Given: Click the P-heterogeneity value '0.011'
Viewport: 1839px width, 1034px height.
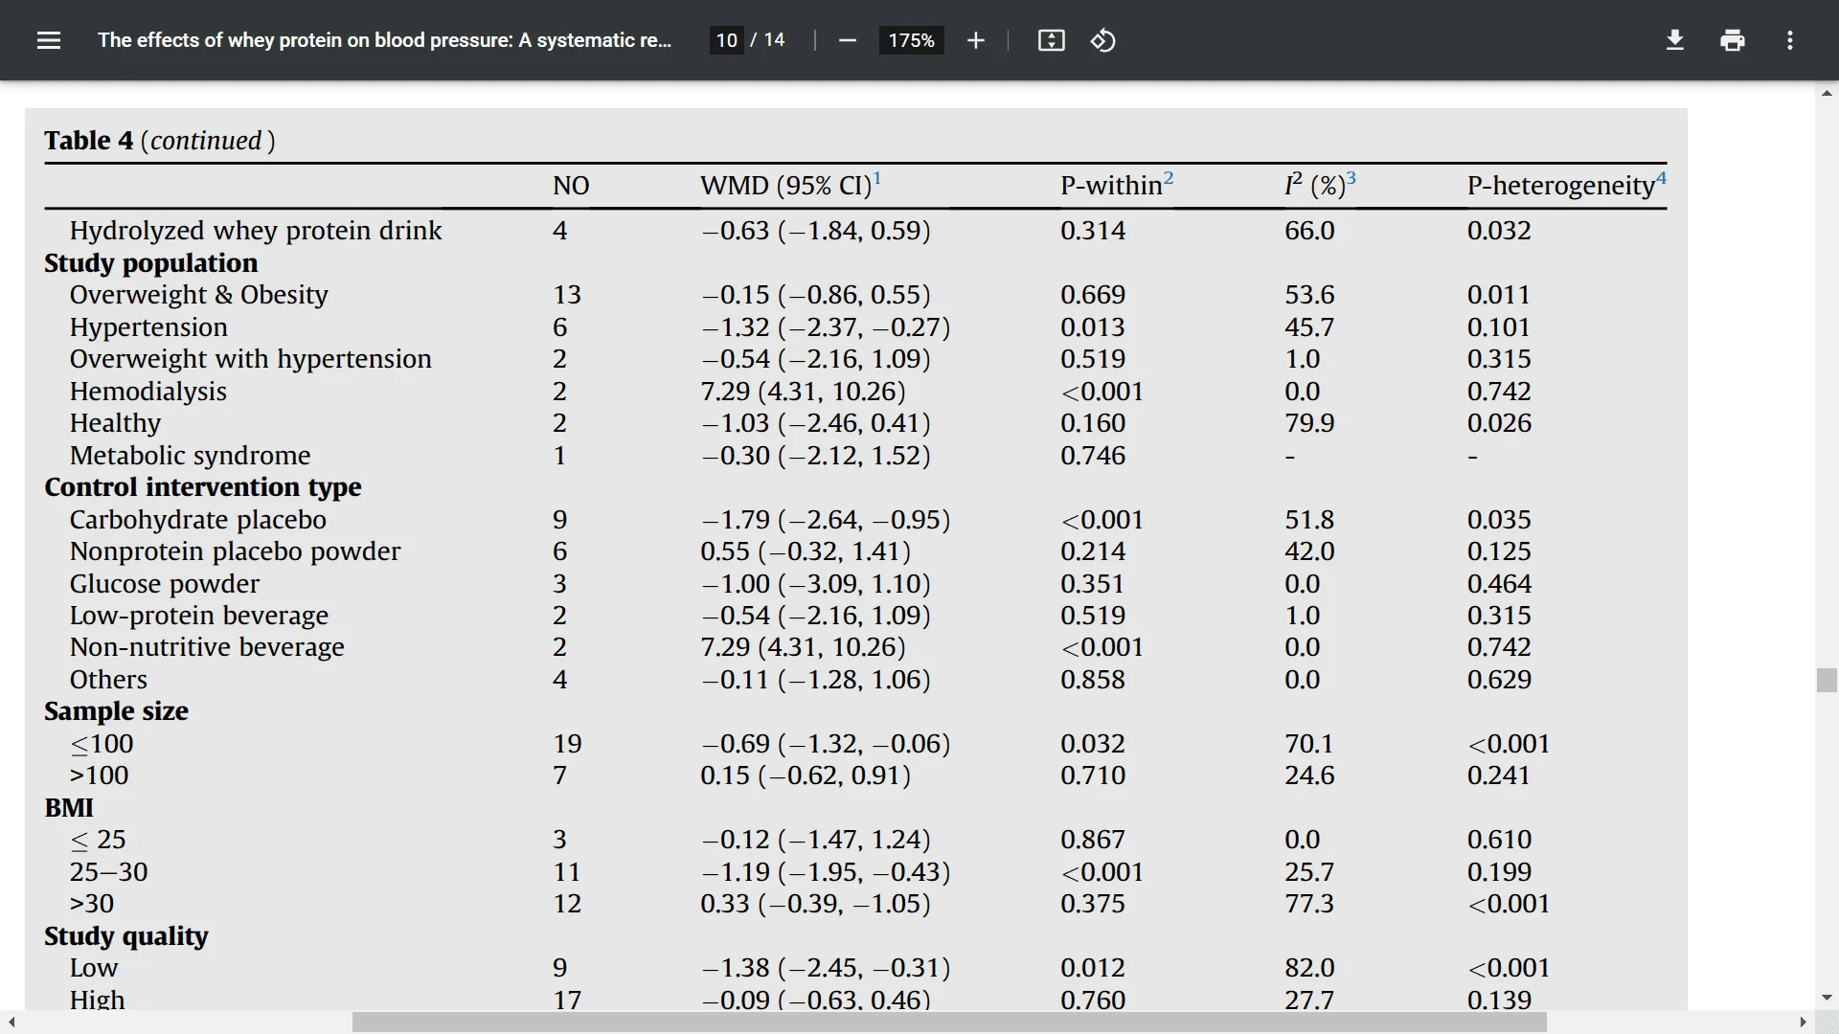Looking at the screenshot, I should [1499, 295].
